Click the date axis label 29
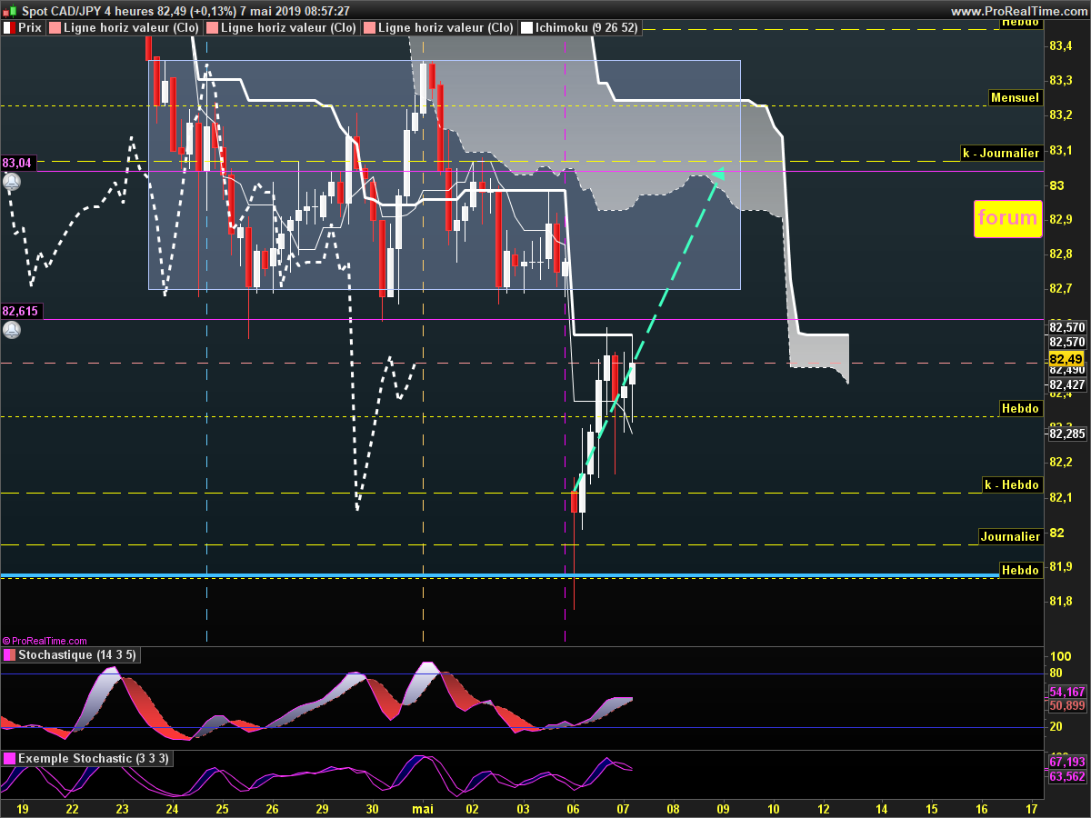The height and width of the screenshot is (818, 1091). pos(322,807)
